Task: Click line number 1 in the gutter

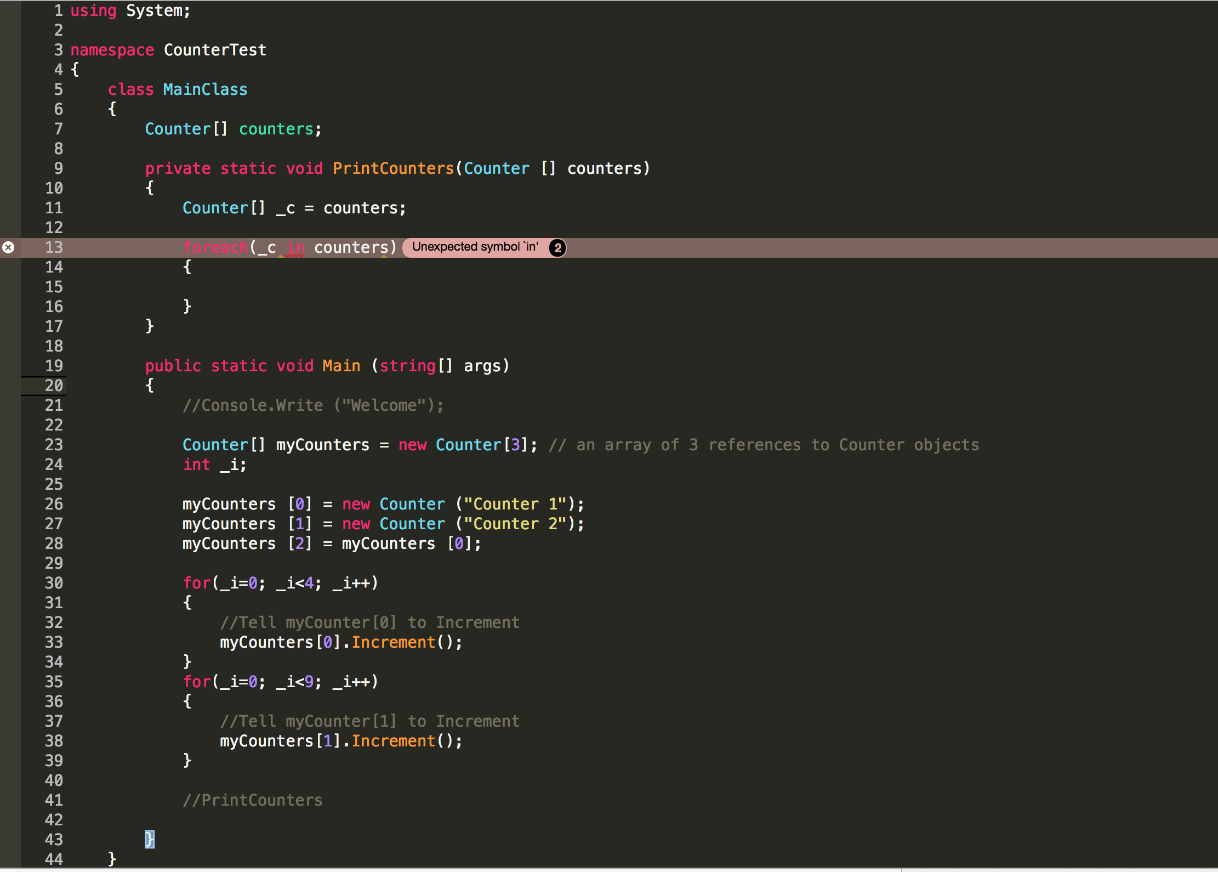Action: pyautogui.click(x=59, y=11)
